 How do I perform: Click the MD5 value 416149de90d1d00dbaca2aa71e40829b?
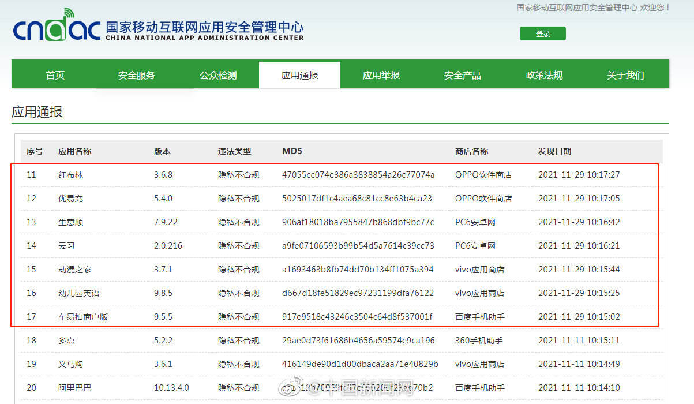360,364
